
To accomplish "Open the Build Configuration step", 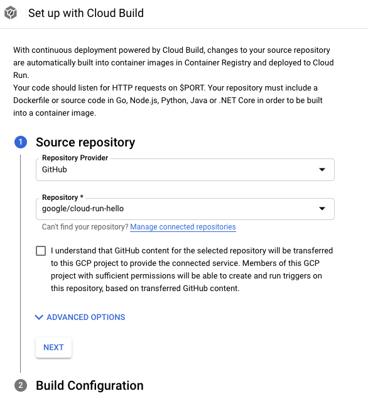I will 90,385.
